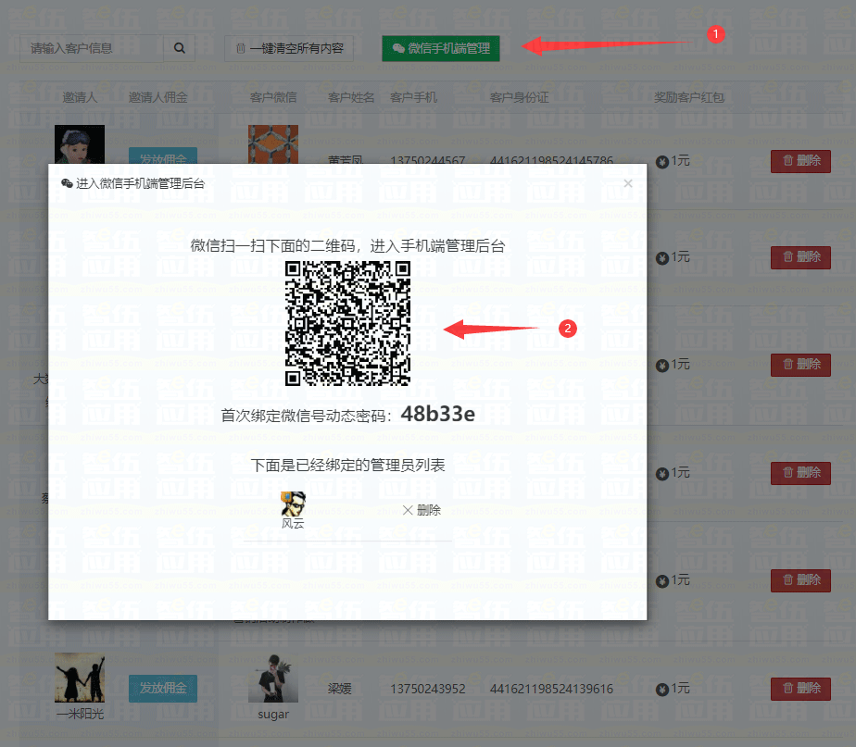Delete the row with ID 441621198524145786

(800, 161)
